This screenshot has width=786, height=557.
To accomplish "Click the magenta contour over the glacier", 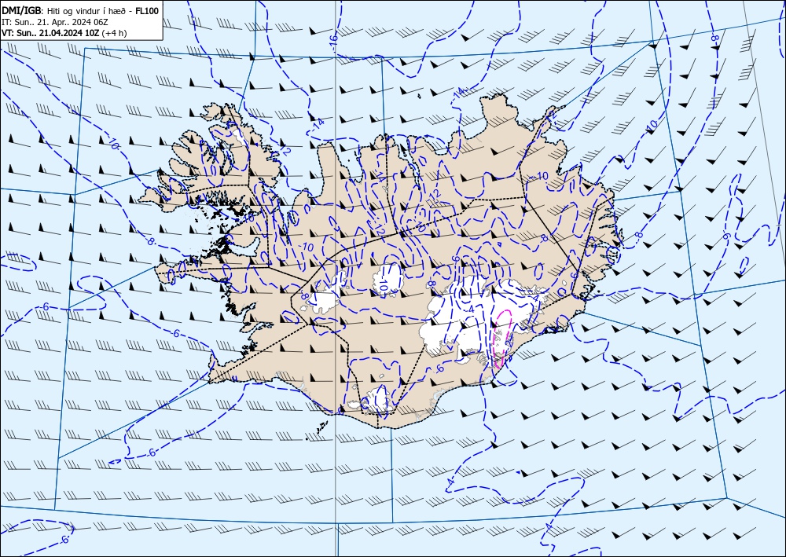I will (x=502, y=339).
